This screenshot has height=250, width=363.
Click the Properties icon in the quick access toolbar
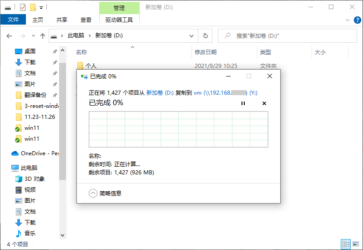point(23,7)
